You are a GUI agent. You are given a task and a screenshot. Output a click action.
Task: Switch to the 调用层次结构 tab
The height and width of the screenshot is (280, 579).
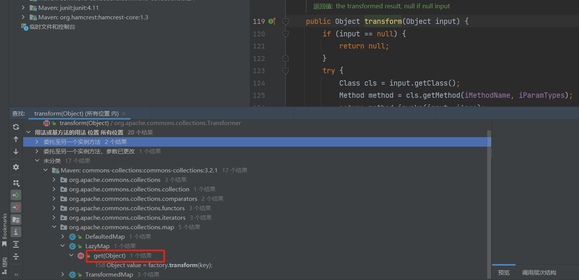539,273
